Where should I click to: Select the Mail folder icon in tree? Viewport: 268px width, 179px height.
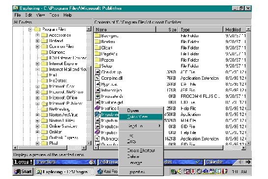44,75
